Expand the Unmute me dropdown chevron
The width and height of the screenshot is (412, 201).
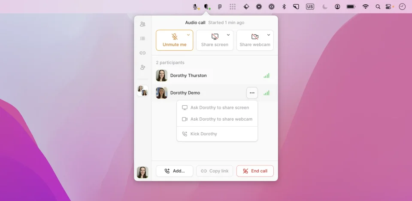click(188, 35)
